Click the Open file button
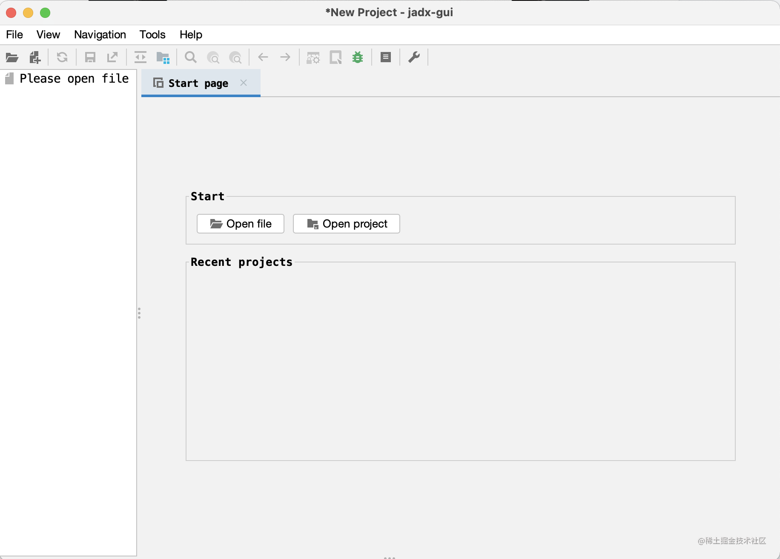Image resolution: width=780 pixels, height=559 pixels. 241,224
